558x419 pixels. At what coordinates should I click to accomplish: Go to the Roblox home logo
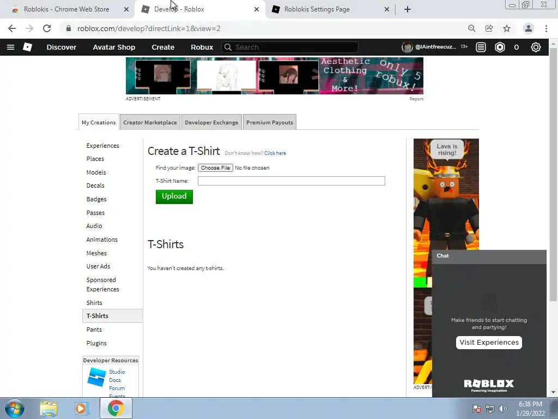click(x=27, y=47)
